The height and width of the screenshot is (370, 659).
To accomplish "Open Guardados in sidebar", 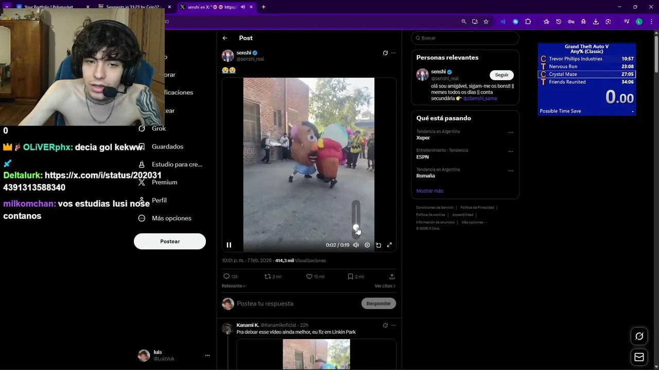I will 161,146.
